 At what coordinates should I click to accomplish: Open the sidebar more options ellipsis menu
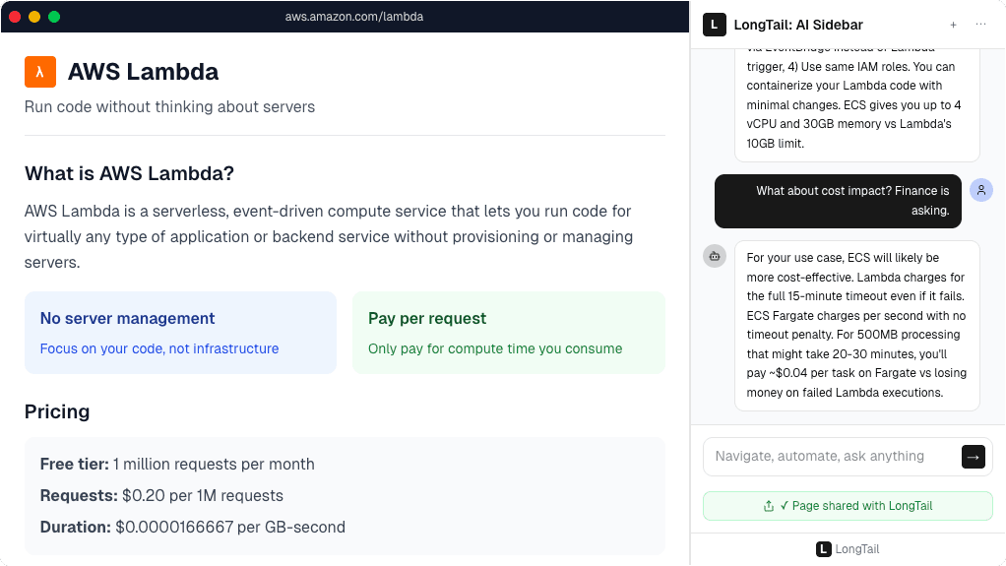[x=981, y=25]
